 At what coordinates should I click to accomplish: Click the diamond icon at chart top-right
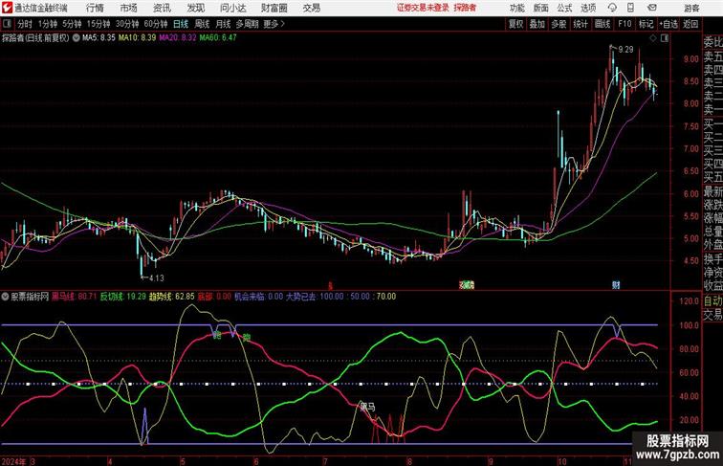pyautogui.click(x=653, y=38)
